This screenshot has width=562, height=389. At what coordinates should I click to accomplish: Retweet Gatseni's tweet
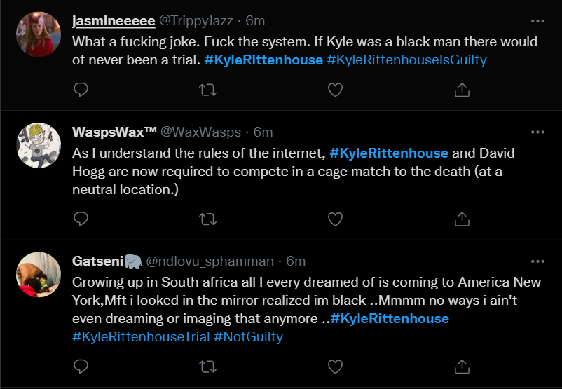207,366
